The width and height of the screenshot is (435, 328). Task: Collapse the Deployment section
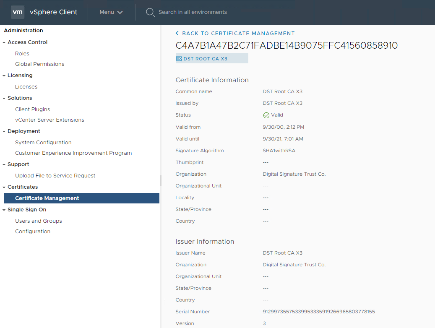pos(4,132)
